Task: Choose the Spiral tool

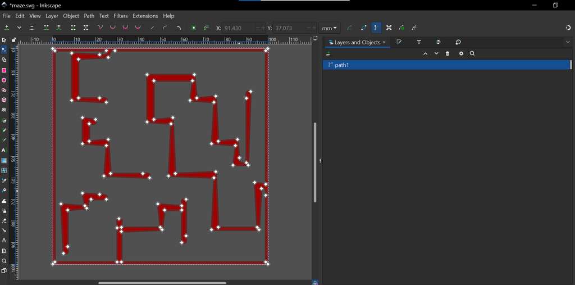Action: pyautogui.click(x=4, y=110)
